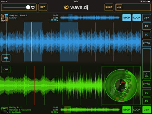Click the wave.dj logo icon
This screenshot has width=152, height=114.
click(x=66, y=7)
